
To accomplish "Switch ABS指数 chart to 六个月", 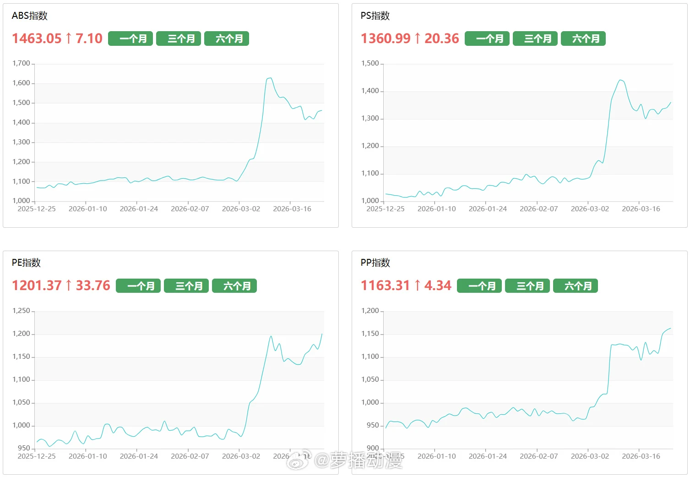I will (227, 39).
